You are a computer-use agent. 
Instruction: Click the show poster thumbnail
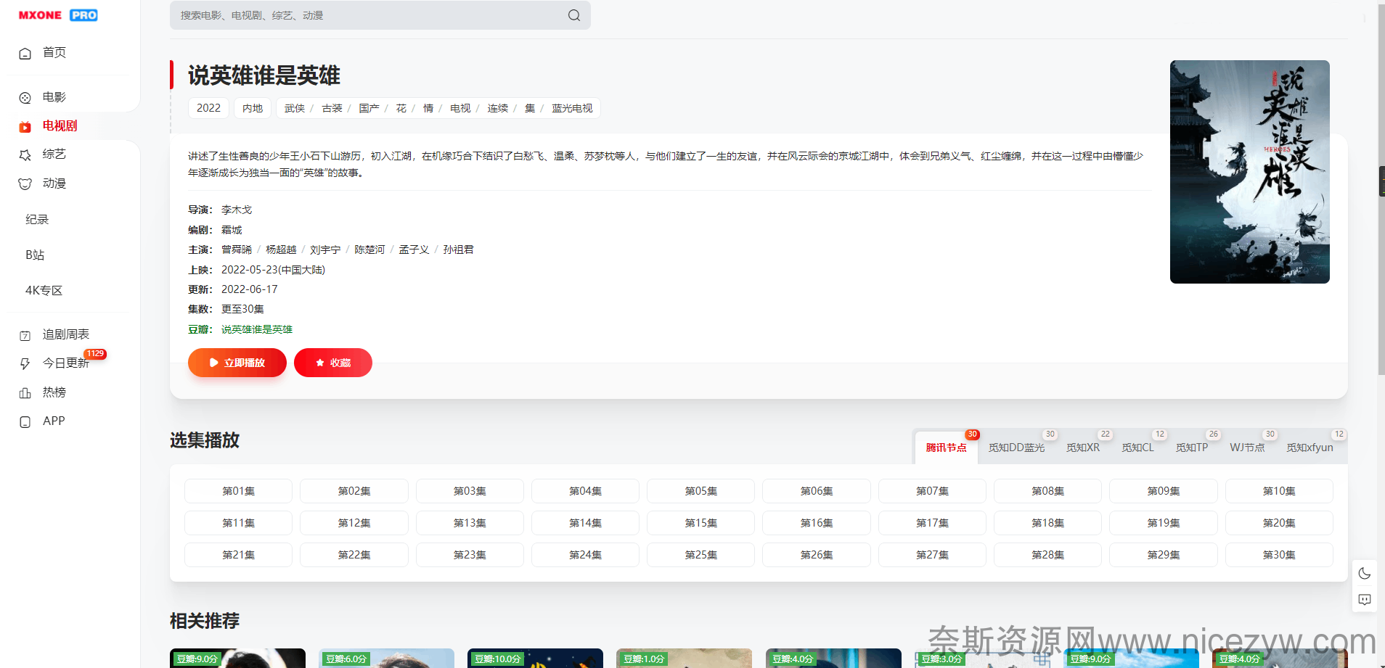1249,172
